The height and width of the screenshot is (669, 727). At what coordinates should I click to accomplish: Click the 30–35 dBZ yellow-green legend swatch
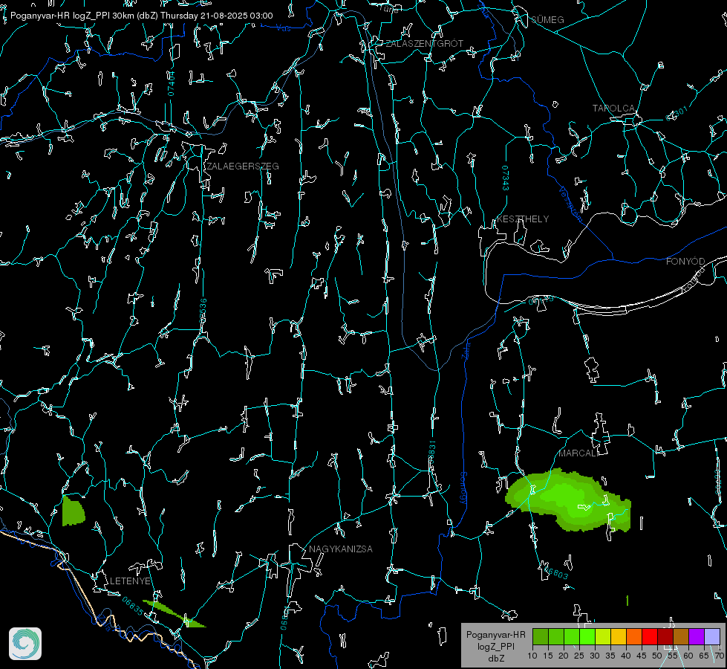[x=603, y=636]
